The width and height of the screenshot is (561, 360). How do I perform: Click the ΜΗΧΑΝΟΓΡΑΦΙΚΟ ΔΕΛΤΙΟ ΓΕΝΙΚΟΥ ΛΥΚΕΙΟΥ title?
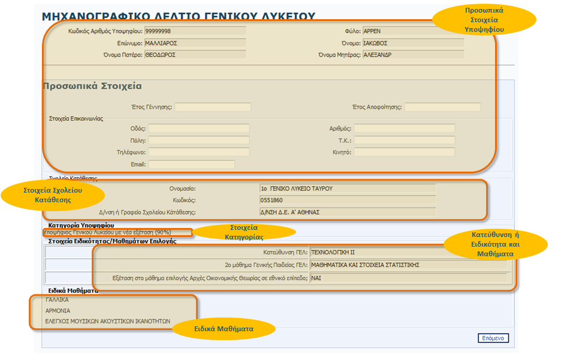179,16
